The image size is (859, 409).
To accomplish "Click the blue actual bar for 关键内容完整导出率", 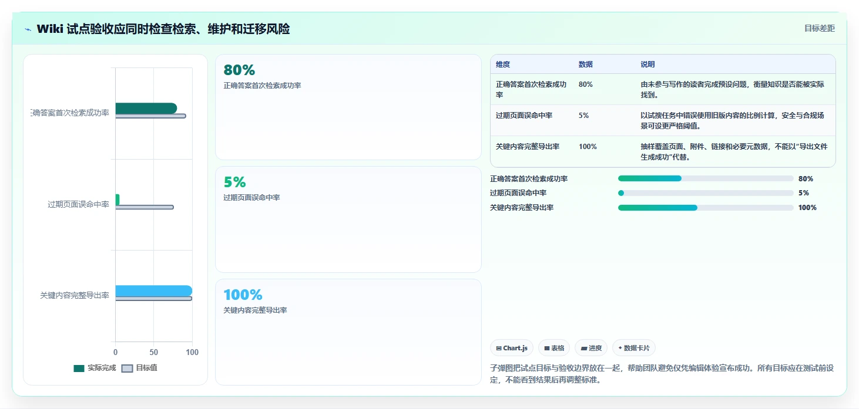I will point(154,291).
